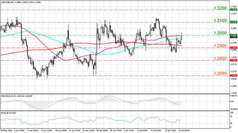238x133 pixels.
Task: Click the 6 Jul 04:00 time label
Action: coord(142,131)
